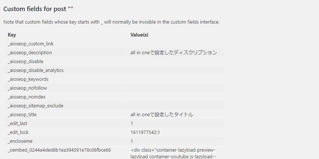
Task: Select the _aioseop_title key
Action: click(x=22, y=115)
